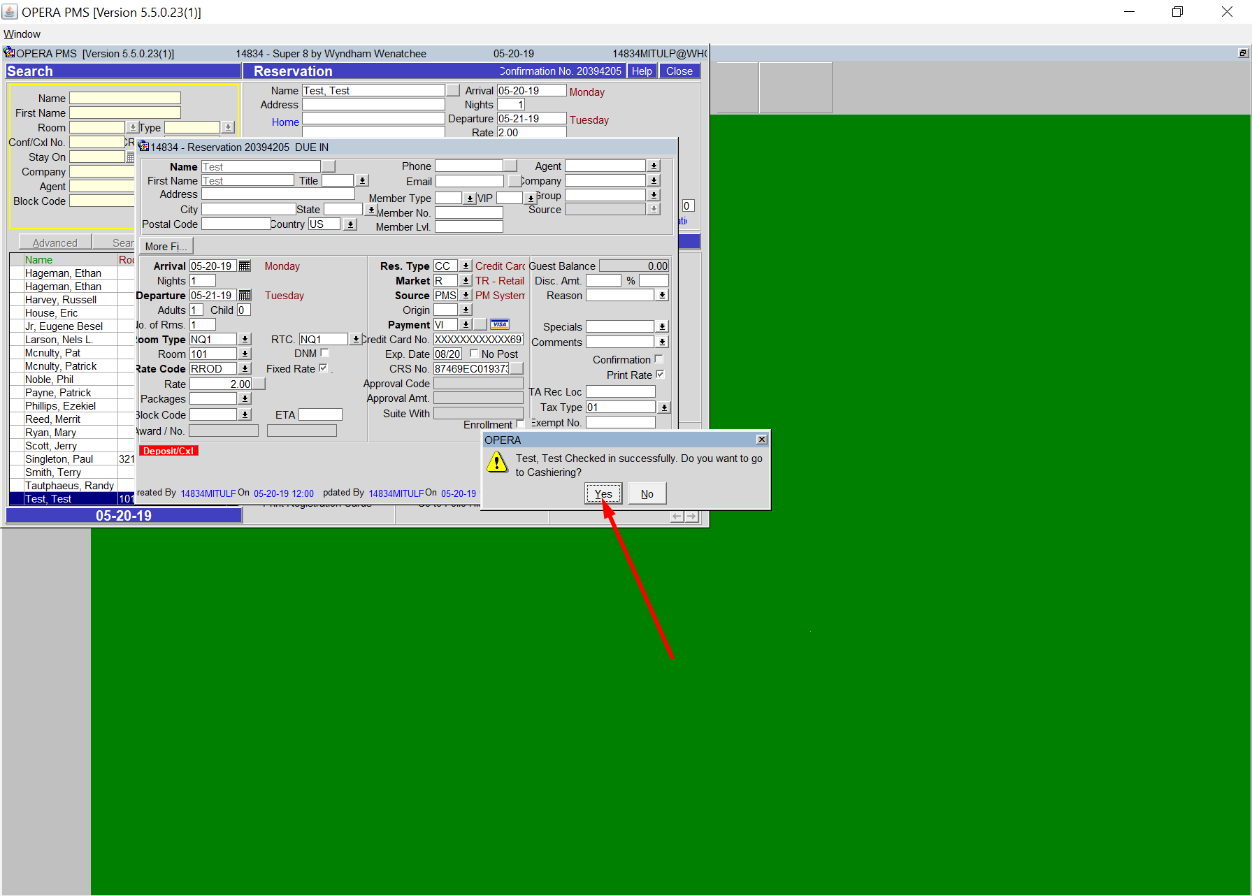Click Yes to go to Cashiering
The height and width of the screenshot is (896, 1252).
point(603,493)
